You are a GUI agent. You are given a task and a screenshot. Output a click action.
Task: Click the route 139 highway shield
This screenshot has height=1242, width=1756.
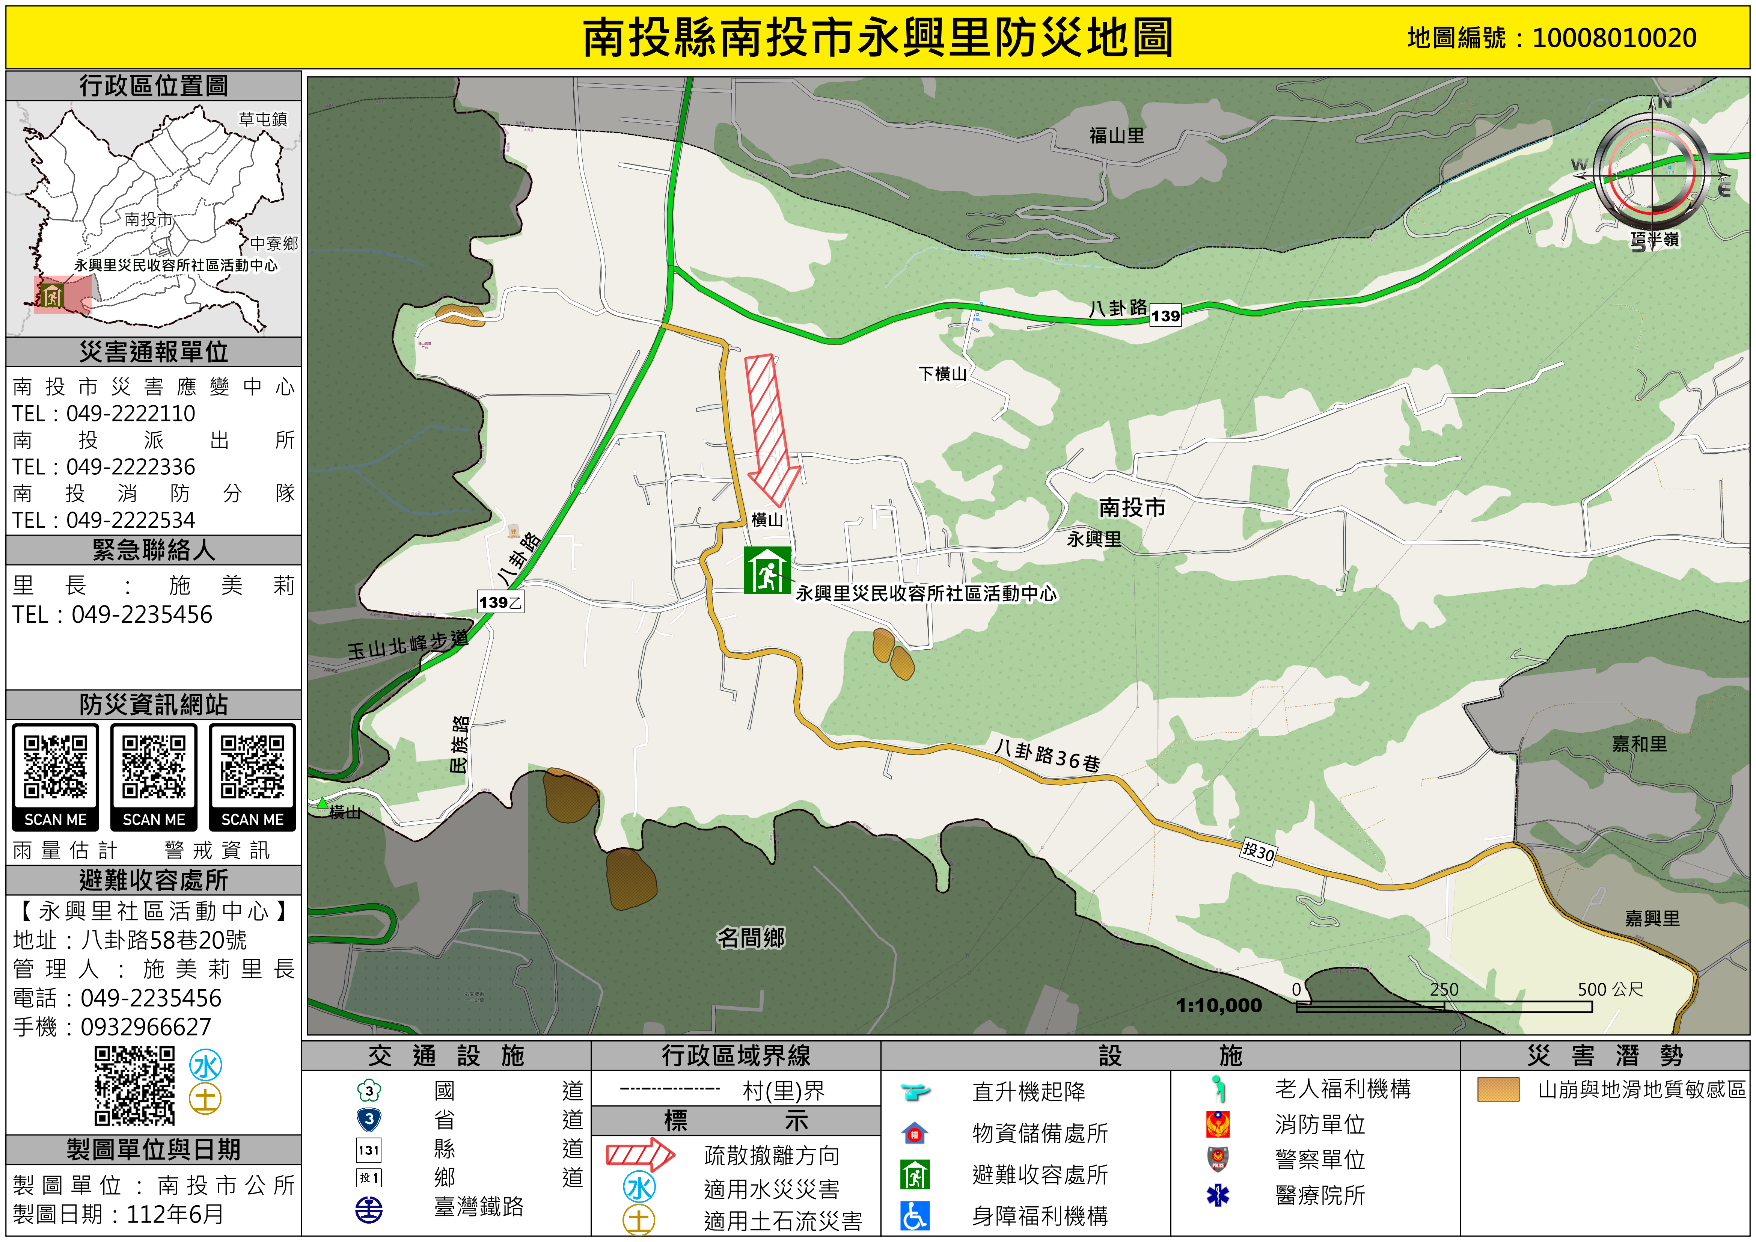pos(1165,315)
